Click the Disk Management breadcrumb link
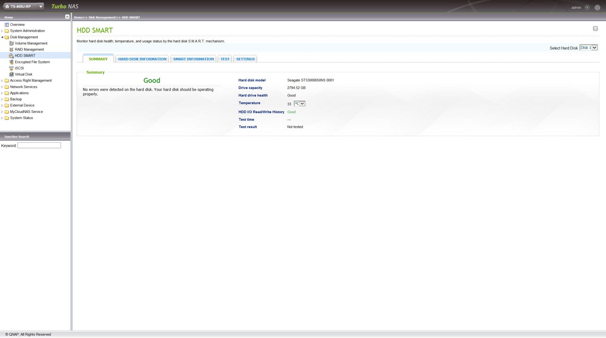 [x=102, y=17]
